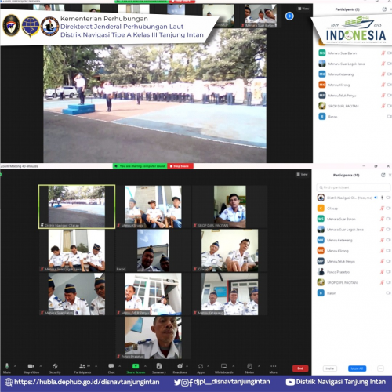Open the Participants icon in the bottom toolbar

click(x=82, y=366)
